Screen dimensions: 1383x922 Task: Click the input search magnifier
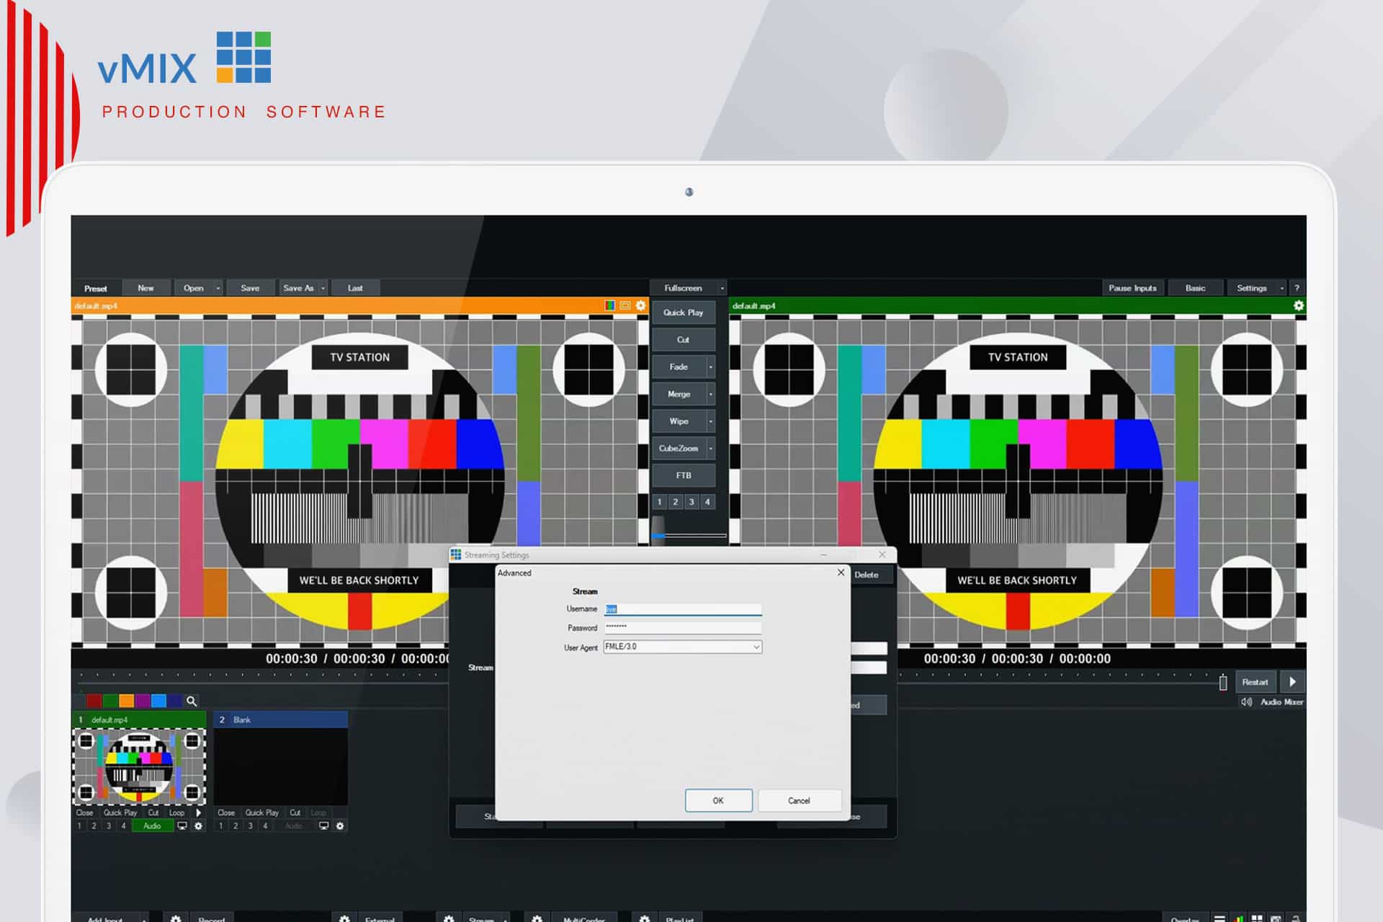click(x=192, y=701)
